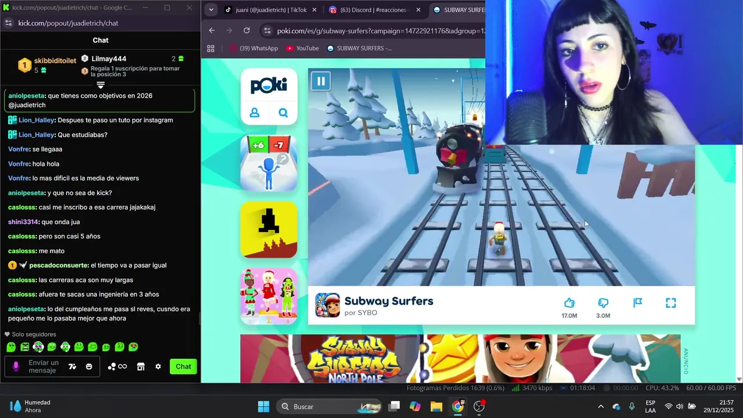Open the Poki home logo

pos(269,86)
